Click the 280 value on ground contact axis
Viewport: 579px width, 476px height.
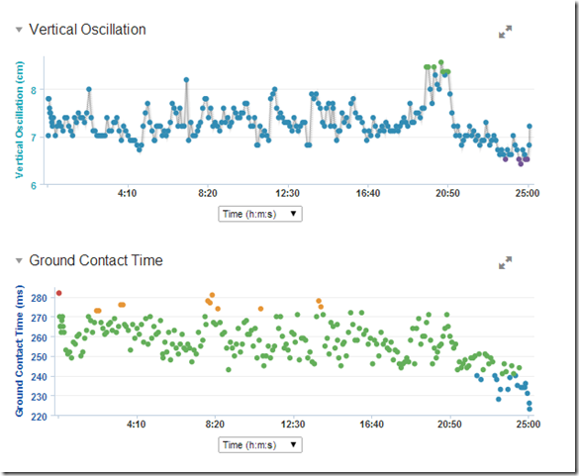tap(39, 298)
